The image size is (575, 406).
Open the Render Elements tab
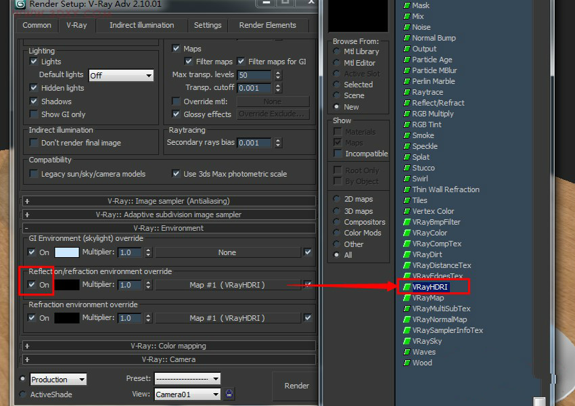(x=267, y=25)
